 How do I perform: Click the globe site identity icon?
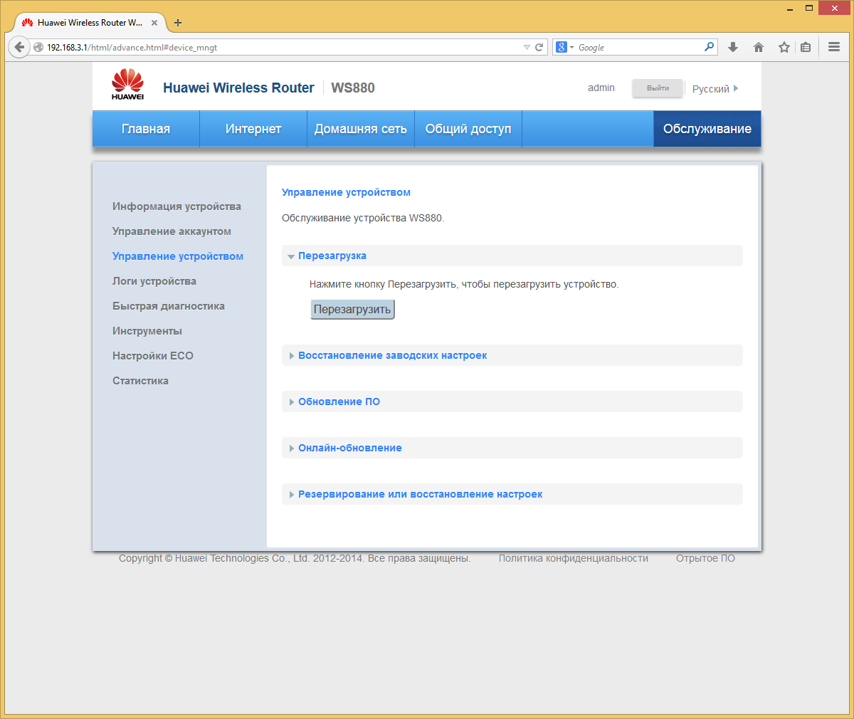tap(38, 48)
